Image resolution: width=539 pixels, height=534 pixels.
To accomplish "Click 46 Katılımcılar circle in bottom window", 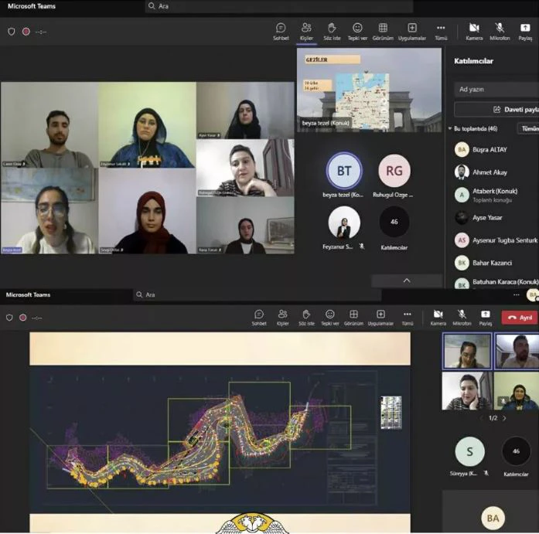I will click(516, 451).
